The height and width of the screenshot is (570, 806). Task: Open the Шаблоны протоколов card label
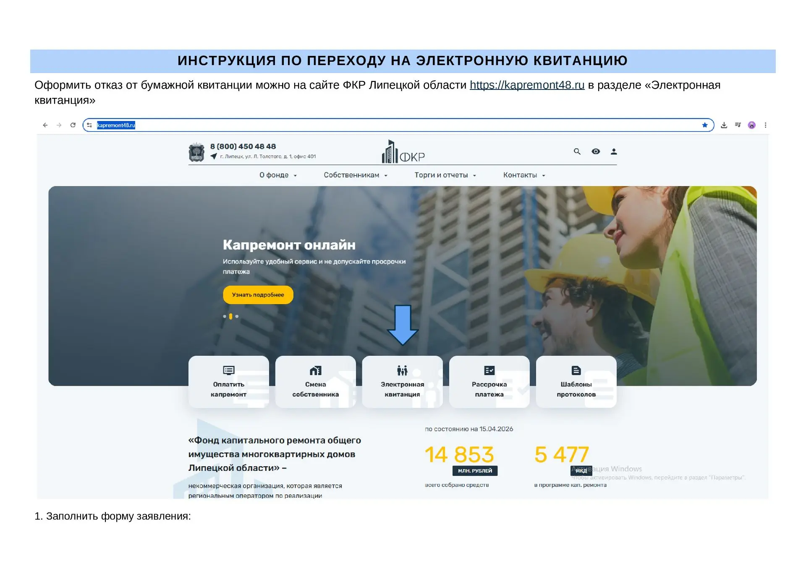click(x=576, y=389)
